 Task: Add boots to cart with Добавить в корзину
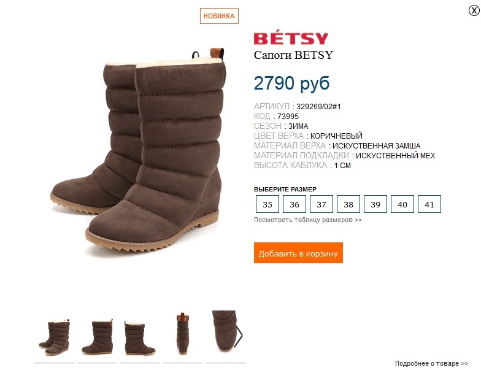[x=298, y=253]
